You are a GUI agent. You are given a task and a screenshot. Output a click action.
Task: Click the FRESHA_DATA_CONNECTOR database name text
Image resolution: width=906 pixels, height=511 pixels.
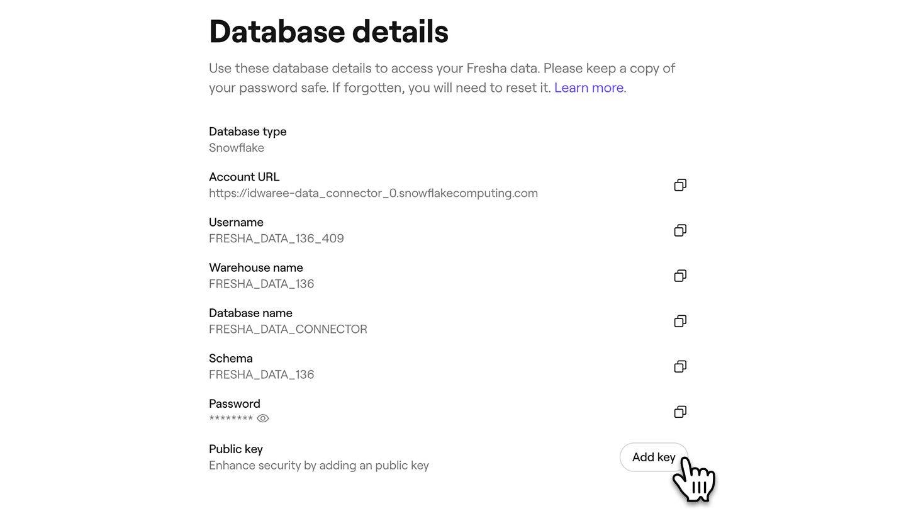tap(288, 329)
